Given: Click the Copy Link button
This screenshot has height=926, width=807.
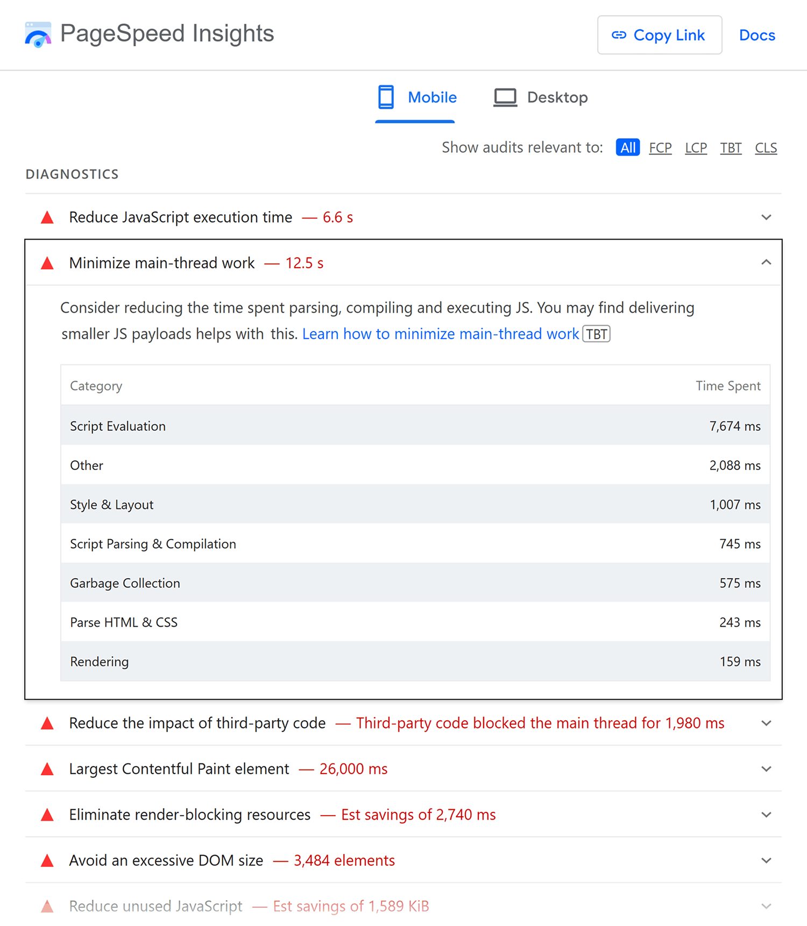Looking at the screenshot, I should pos(660,35).
